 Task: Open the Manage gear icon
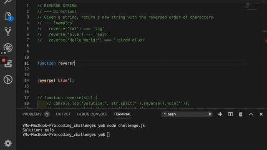[x=8, y=143]
